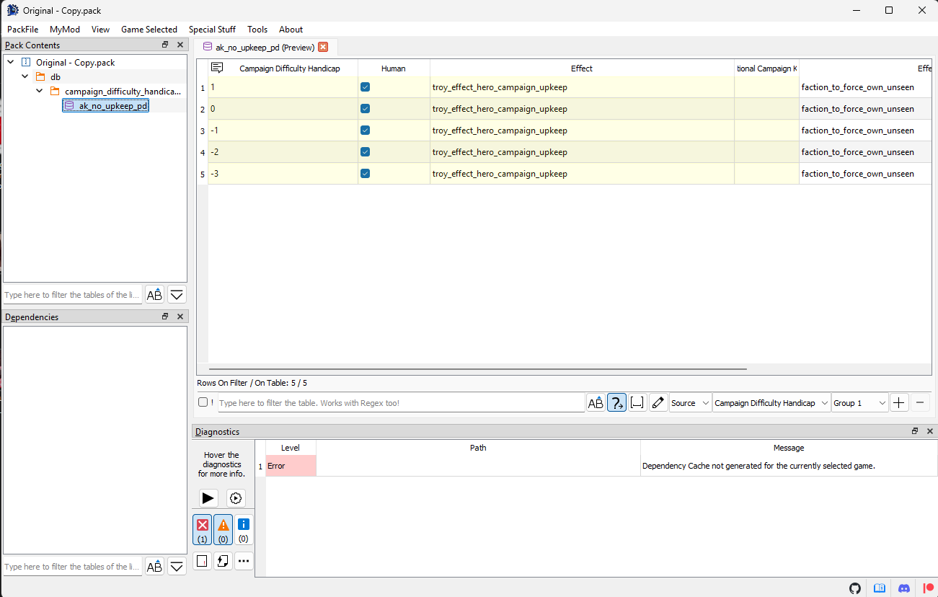This screenshot has width=938, height=597.
Task: Tick the checkbox beside the table filter
Action: point(203,402)
